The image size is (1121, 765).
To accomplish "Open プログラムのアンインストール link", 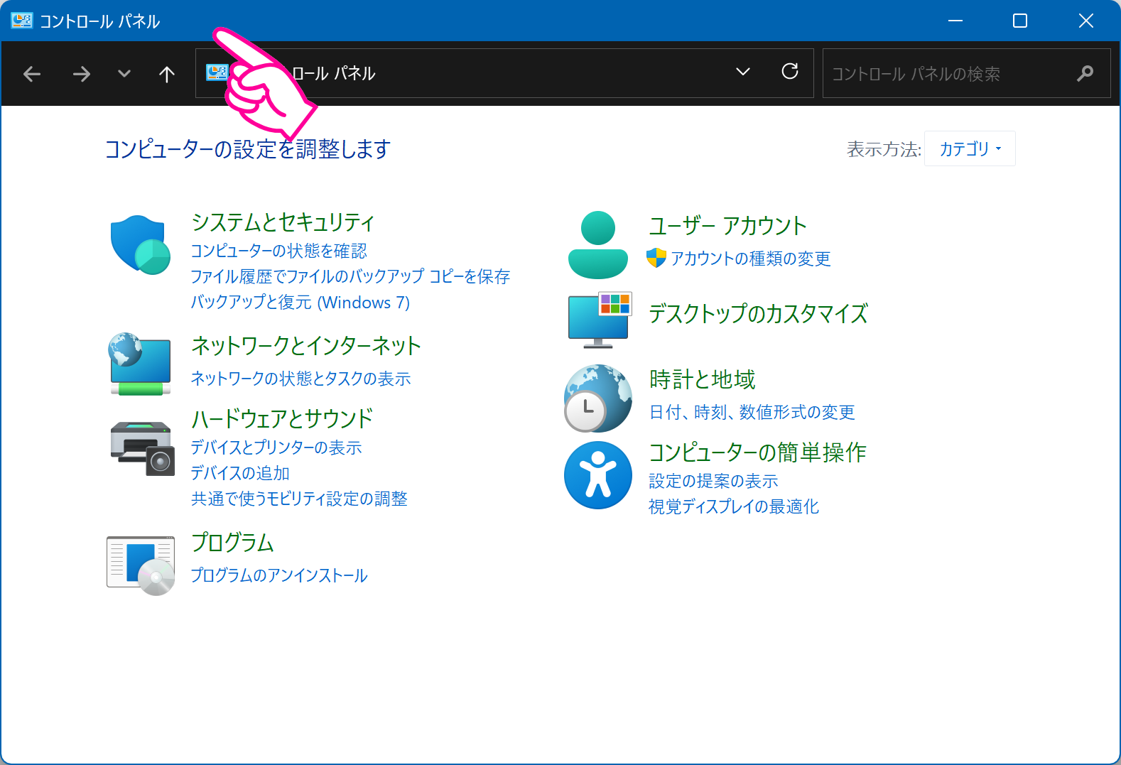I will 279,575.
